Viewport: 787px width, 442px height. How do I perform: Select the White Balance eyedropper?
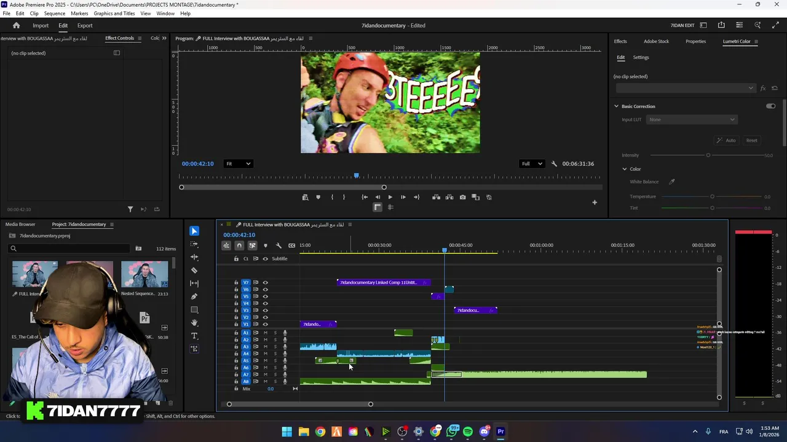tap(671, 182)
